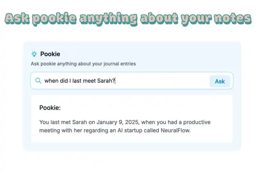Click the word 'when' in the query box
This screenshot has height=171, width=273.
(51, 81)
